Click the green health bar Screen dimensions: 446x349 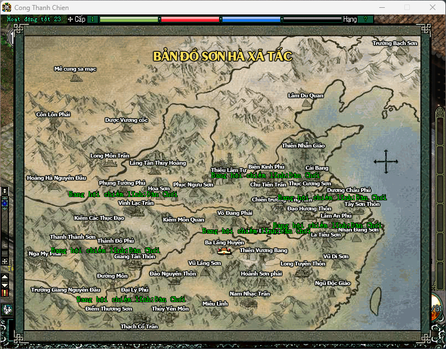click(x=129, y=19)
